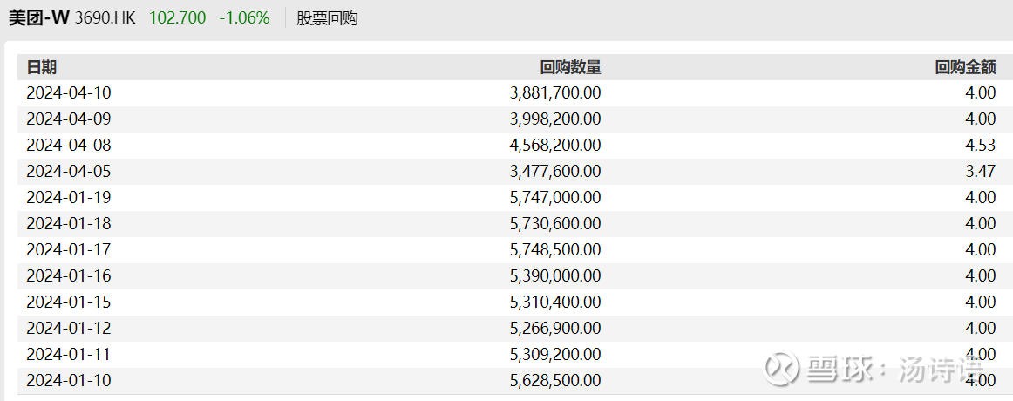Viewport: 1013px width, 401px height.
Task: Sort by the 回购数量 column header
Action: click(x=570, y=67)
